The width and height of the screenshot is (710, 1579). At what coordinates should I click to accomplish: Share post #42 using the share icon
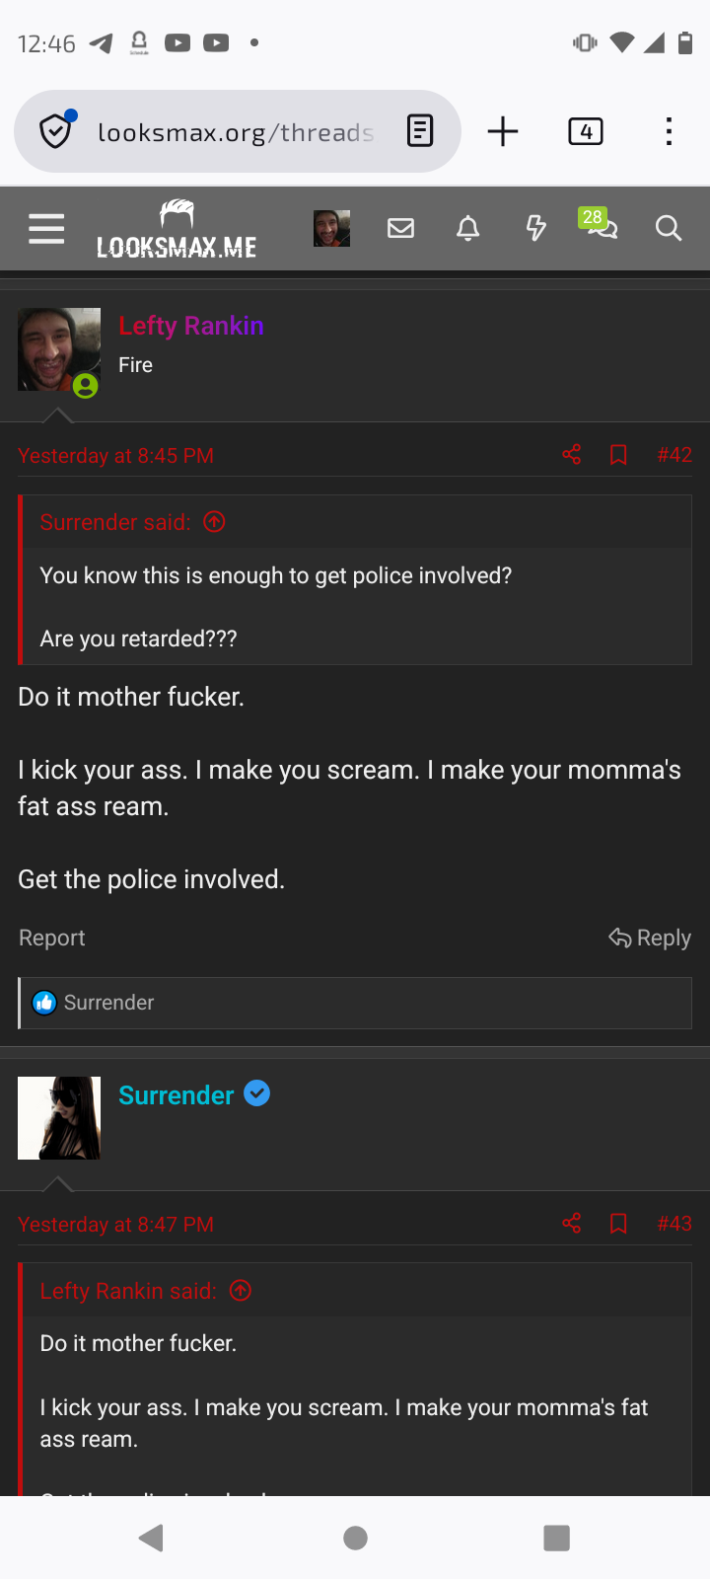coord(570,454)
